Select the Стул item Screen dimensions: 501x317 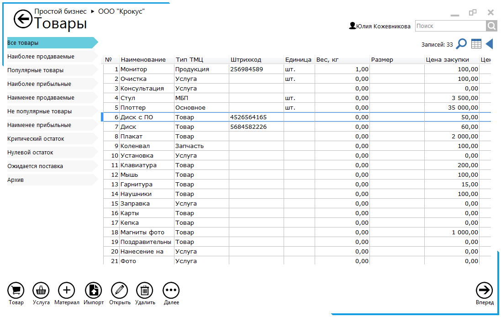coord(297,98)
